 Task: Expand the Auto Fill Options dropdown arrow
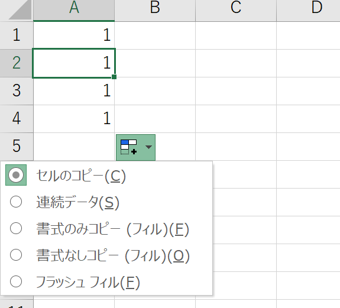[148, 147]
